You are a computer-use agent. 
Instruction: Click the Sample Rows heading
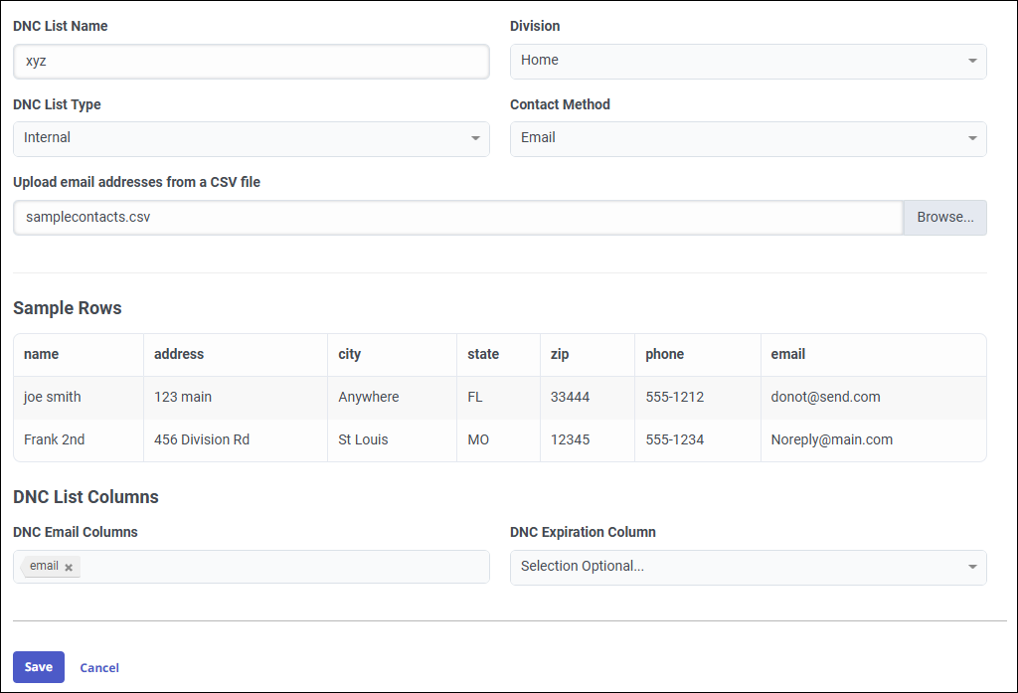pos(68,308)
